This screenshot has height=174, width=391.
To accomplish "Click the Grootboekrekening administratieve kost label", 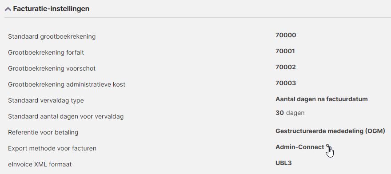I will coord(67,84).
